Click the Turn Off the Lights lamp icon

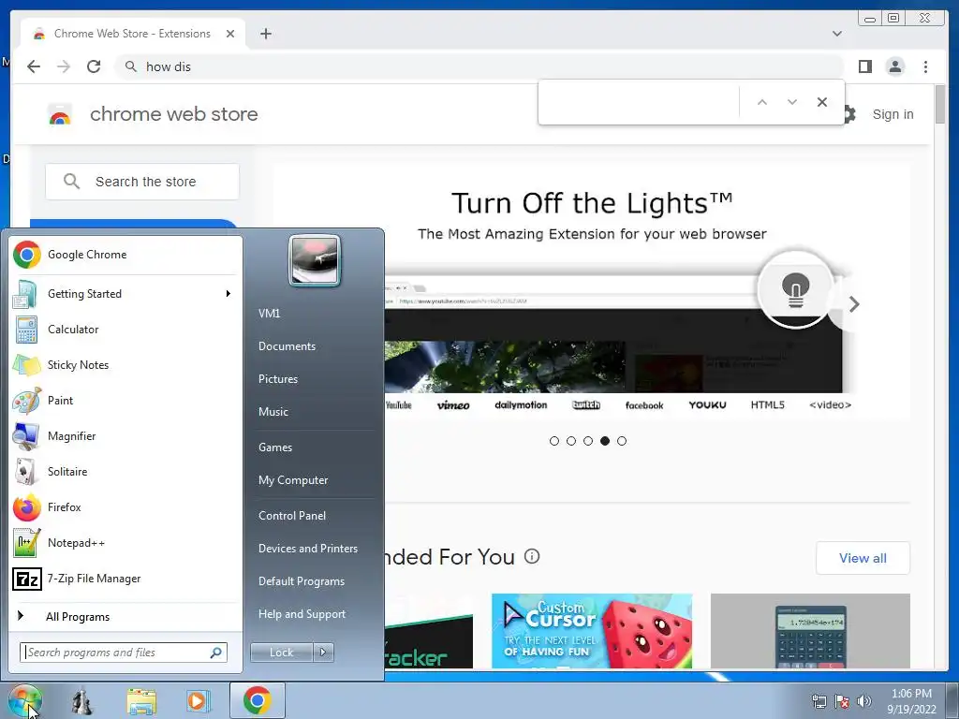tap(795, 289)
